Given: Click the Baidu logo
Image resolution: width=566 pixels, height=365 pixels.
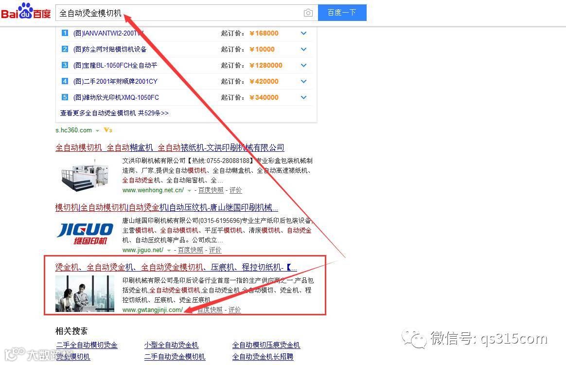Looking at the screenshot, I should [x=26, y=11].
